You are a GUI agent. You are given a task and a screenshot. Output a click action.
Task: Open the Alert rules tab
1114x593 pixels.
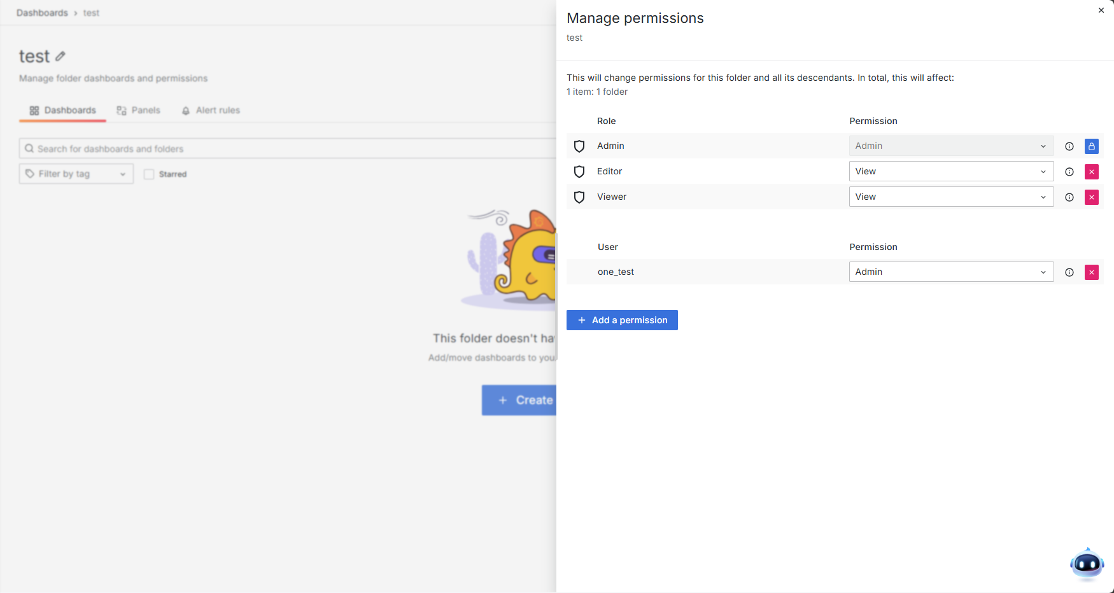pos(211,110)
